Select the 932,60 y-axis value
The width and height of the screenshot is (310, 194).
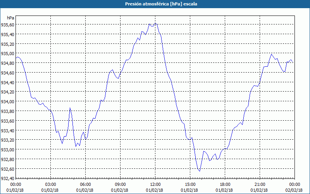(7, 169)
